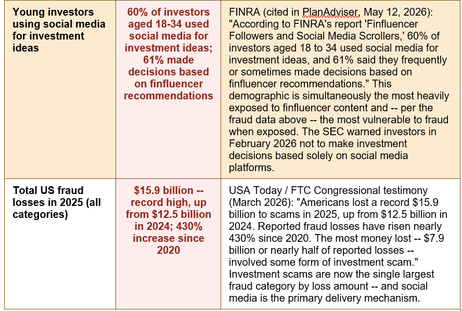Click the 'up from $12.5 billion' red text line
This screenshot has width=462, height=311.
pyautogui.click(x=168, y=208)
